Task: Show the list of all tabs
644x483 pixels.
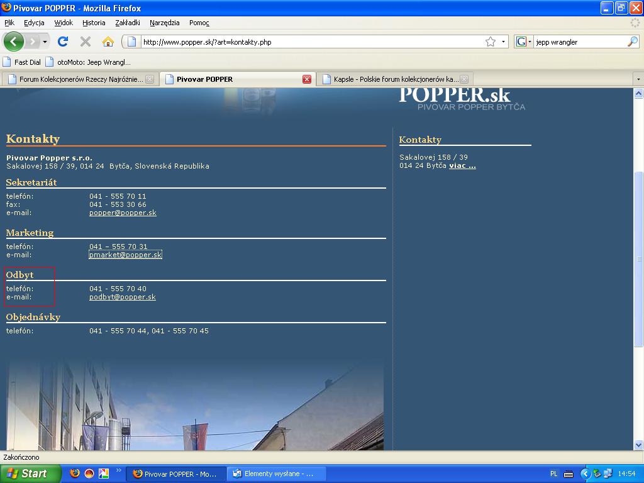Action: 638,79
